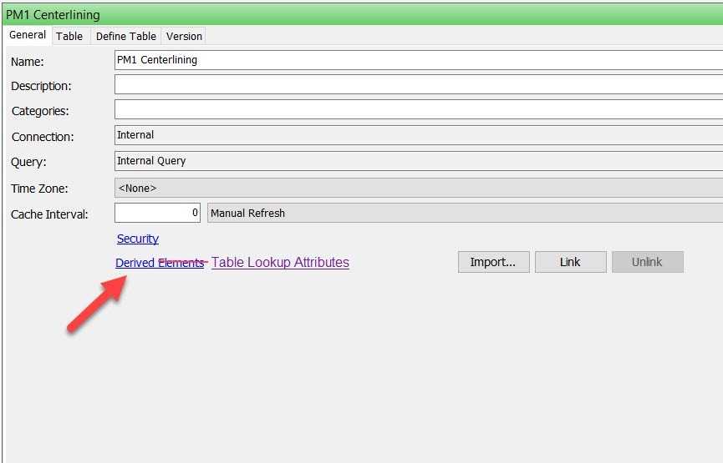Focus the Categories text box

(x=418, y=110)
